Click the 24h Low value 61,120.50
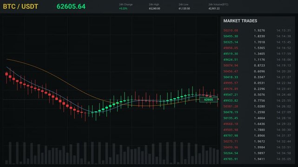298x167 pixels. [184, 8]
